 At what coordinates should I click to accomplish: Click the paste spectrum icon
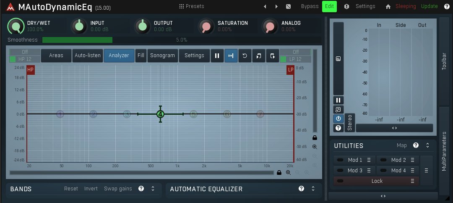coord(273,55)
